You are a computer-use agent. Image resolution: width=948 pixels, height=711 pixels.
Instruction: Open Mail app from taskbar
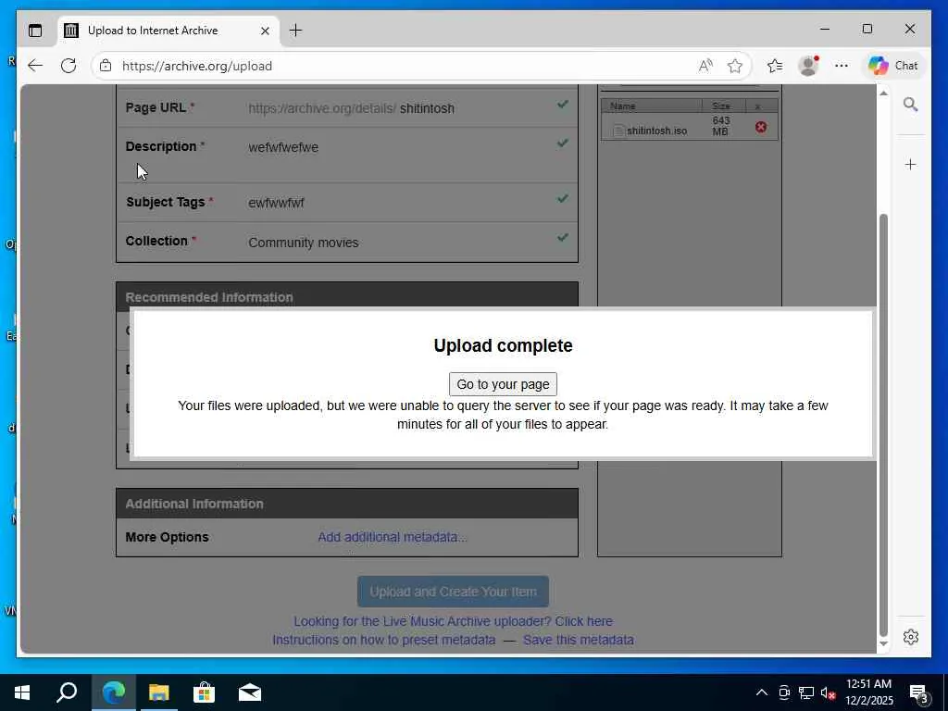tap(249, 692)
